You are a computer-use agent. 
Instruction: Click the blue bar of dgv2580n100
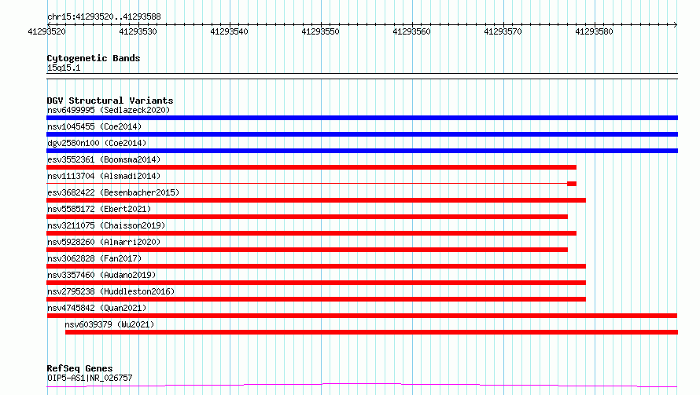(362, 151)
